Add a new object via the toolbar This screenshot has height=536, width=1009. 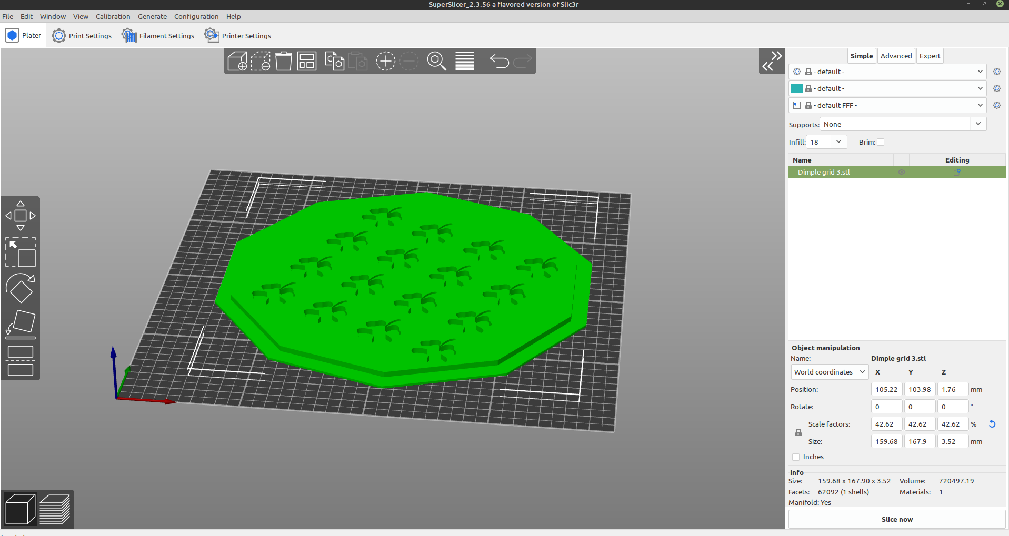pos(237,61)
